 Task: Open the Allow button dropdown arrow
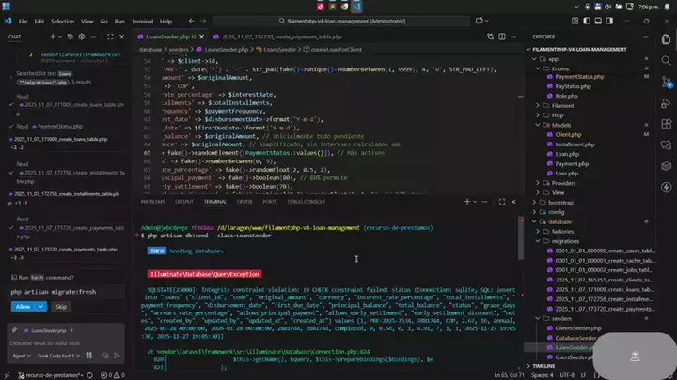43,306
